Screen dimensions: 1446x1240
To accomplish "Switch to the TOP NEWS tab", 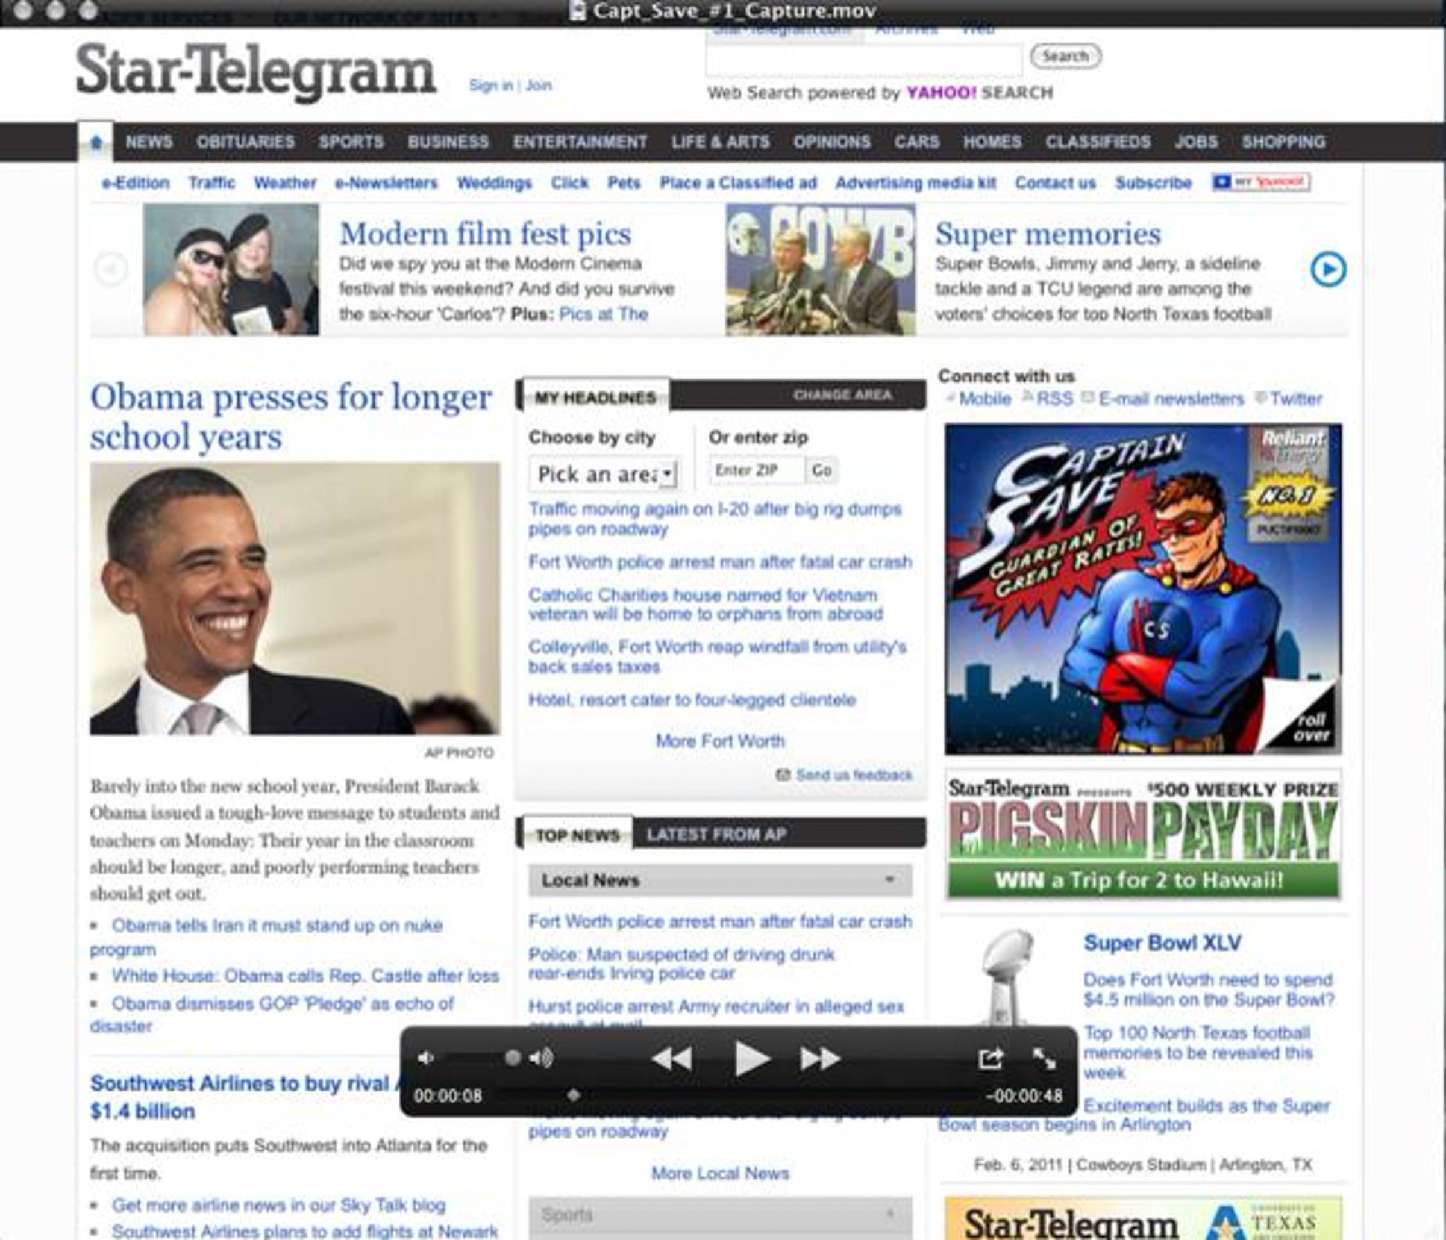I will [577, 835].
